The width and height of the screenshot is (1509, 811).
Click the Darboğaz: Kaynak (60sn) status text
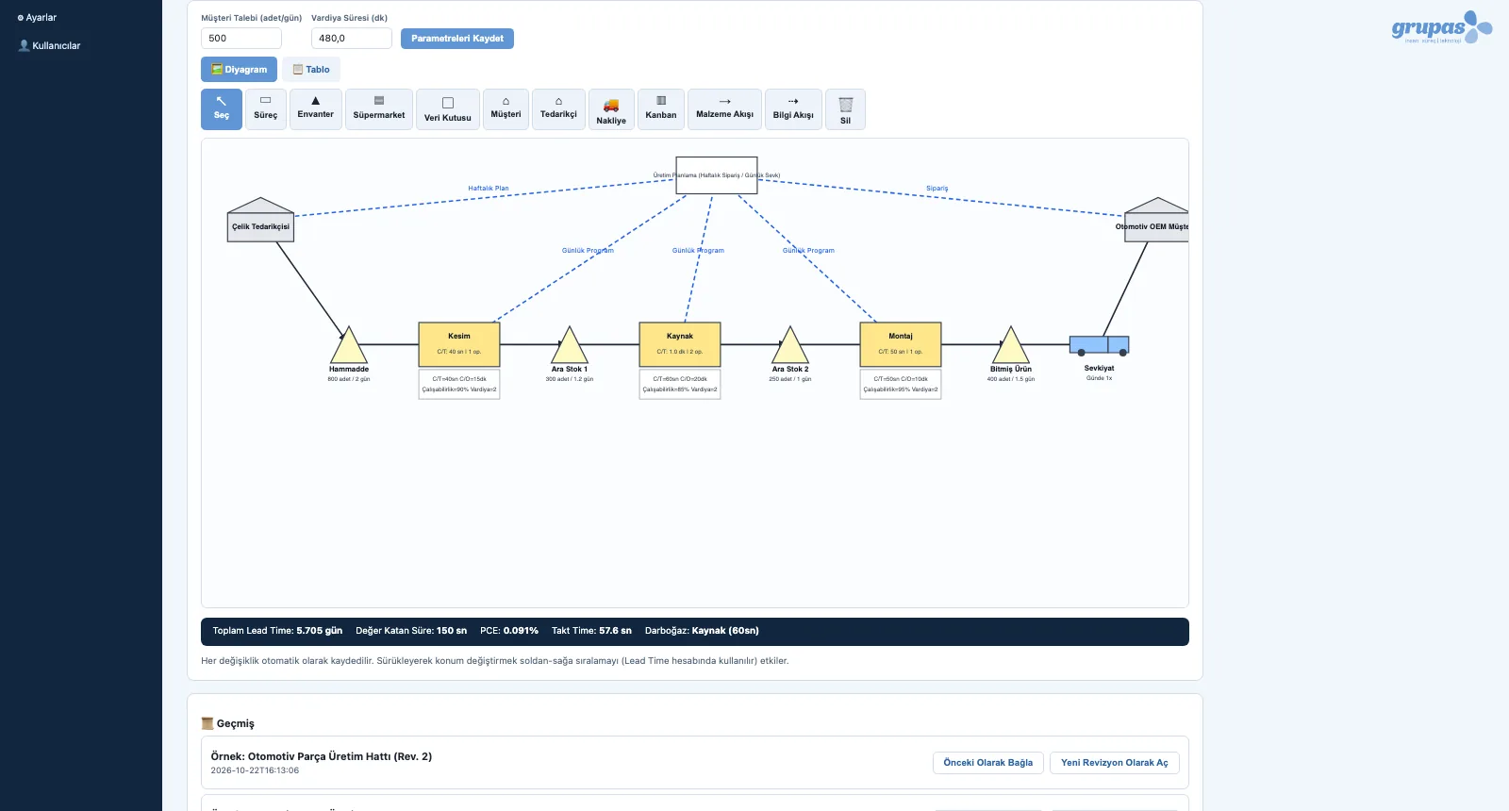tap(702, 631)
